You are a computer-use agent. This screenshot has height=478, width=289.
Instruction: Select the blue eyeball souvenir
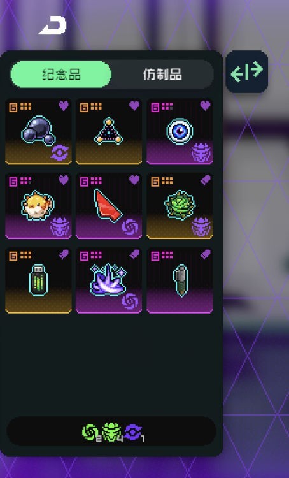point(180,132)
